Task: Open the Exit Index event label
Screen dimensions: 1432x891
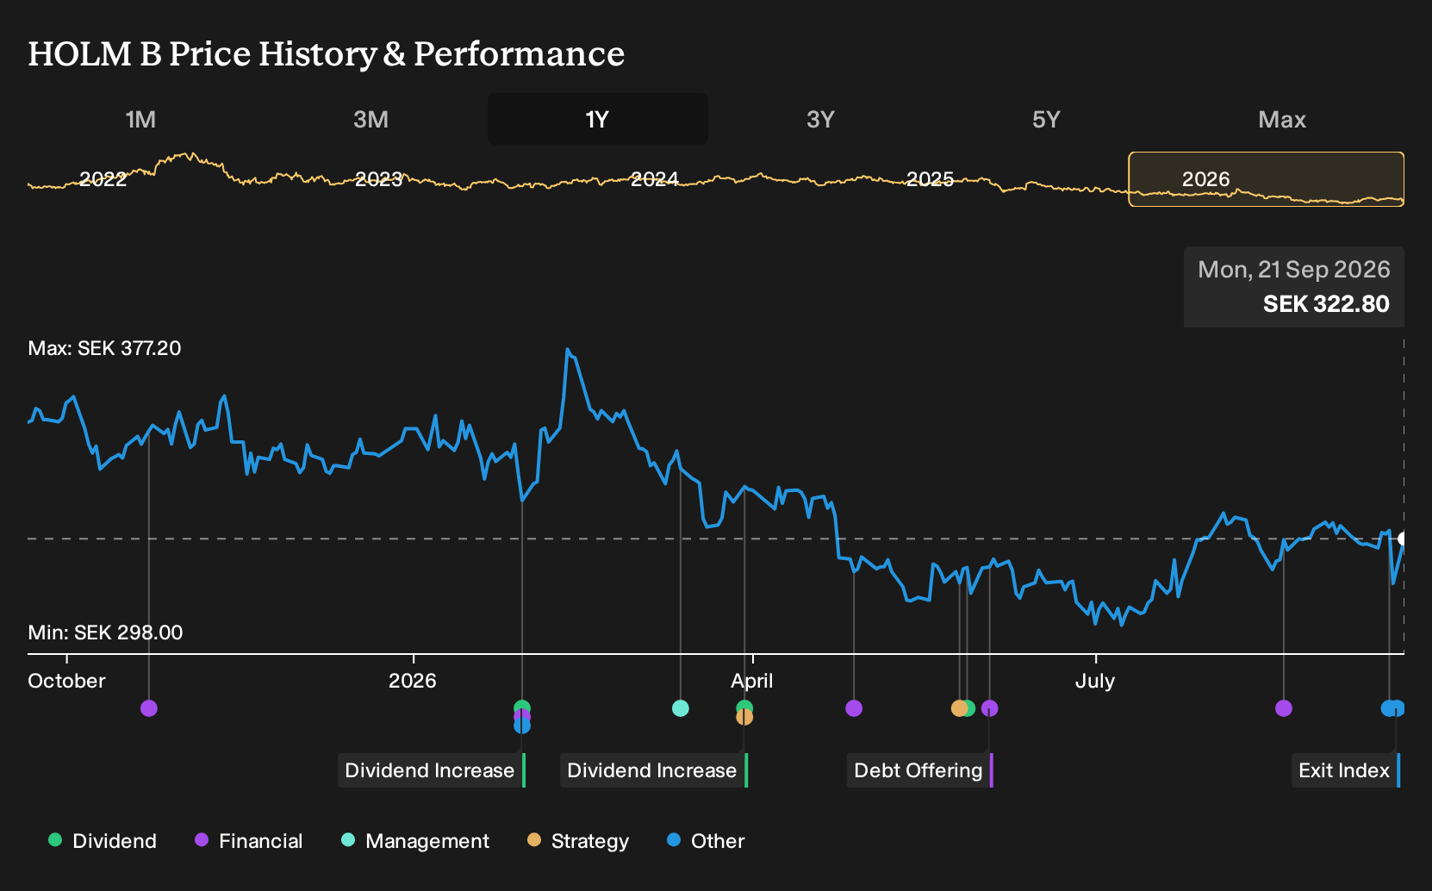Action: coord(1346,770)
